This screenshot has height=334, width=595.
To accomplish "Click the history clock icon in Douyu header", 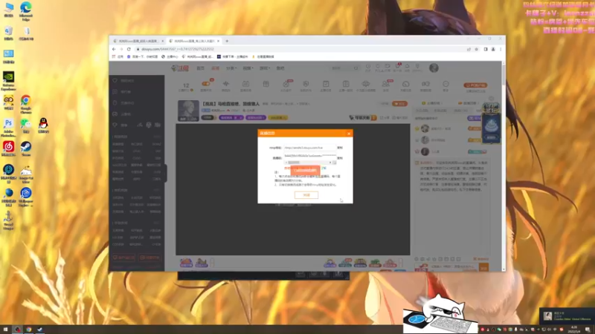I will [367, 68].
